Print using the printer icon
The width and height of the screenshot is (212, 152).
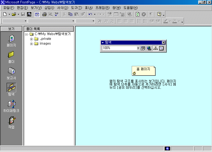click(x=44, y=14)
